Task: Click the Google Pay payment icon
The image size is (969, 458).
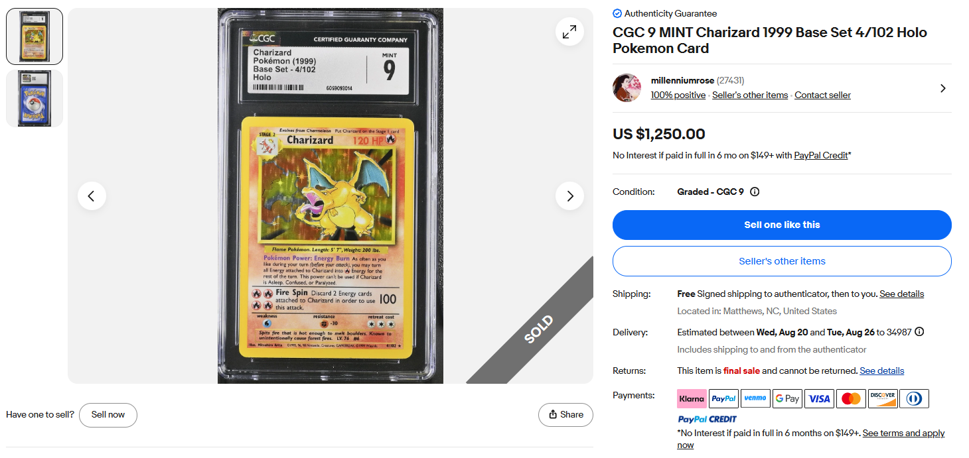Action: tap(787, 398)
